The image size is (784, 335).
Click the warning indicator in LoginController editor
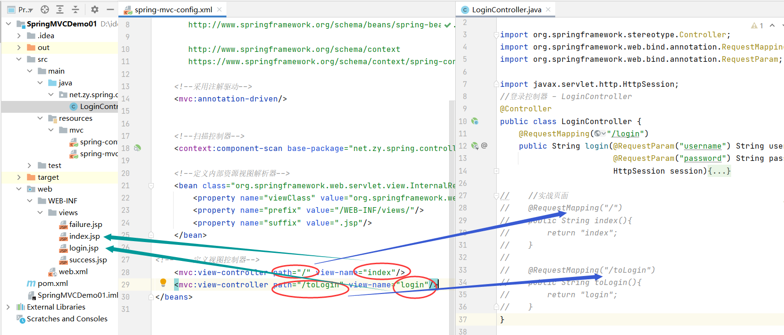[x=757, y=25]
